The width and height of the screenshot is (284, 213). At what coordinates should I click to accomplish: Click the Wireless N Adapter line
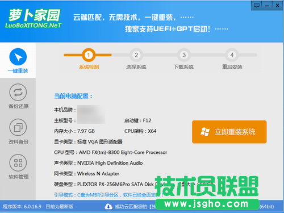pos(86,174)
